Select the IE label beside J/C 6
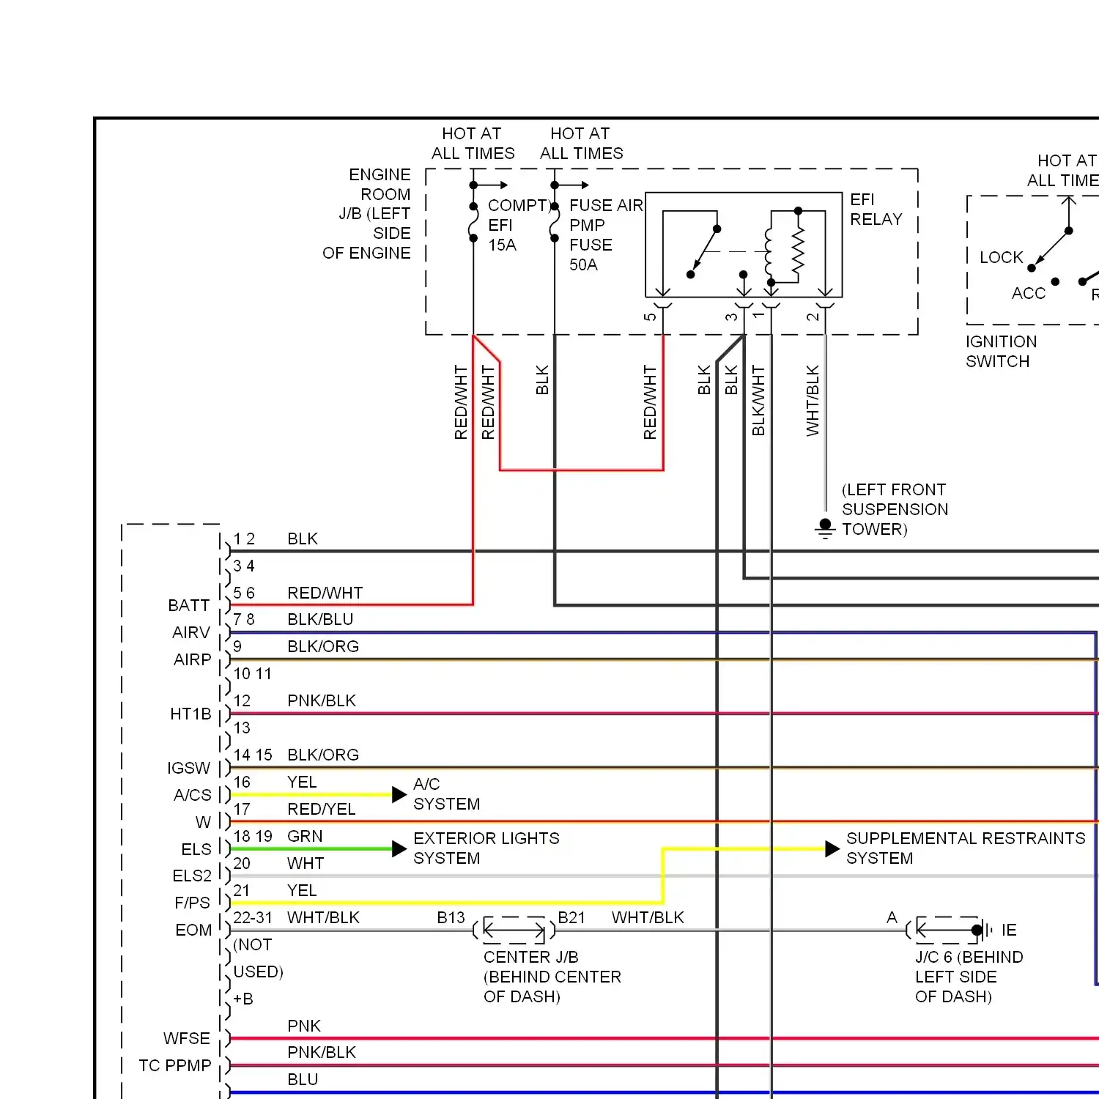Image resolution: width=1099 pixels, height=1099 pixels. [1009, 930]
